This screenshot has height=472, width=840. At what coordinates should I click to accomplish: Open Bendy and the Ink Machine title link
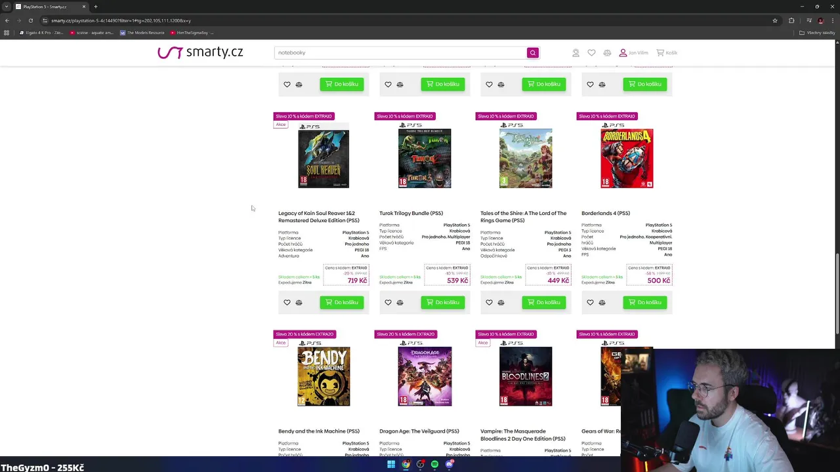click(x=319, y=431)
